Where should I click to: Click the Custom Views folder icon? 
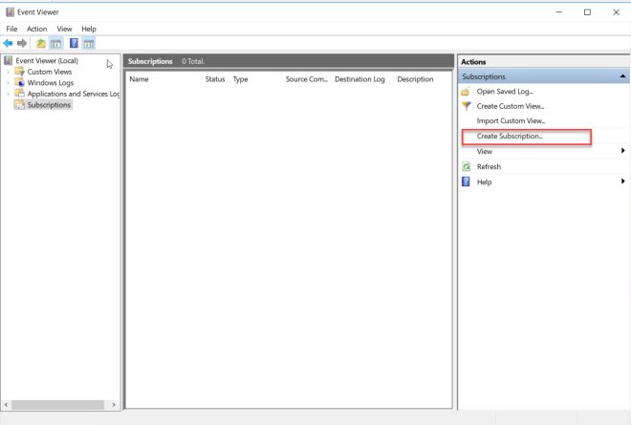point(19,72)
